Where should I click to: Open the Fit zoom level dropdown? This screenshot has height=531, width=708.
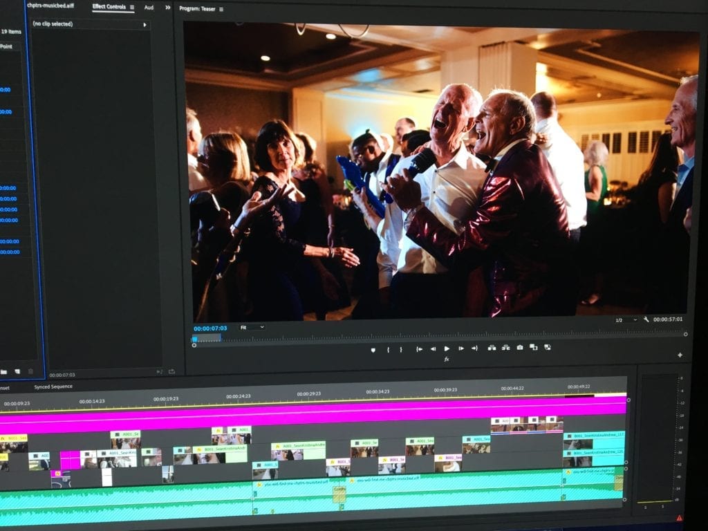(x=252, y=327)
